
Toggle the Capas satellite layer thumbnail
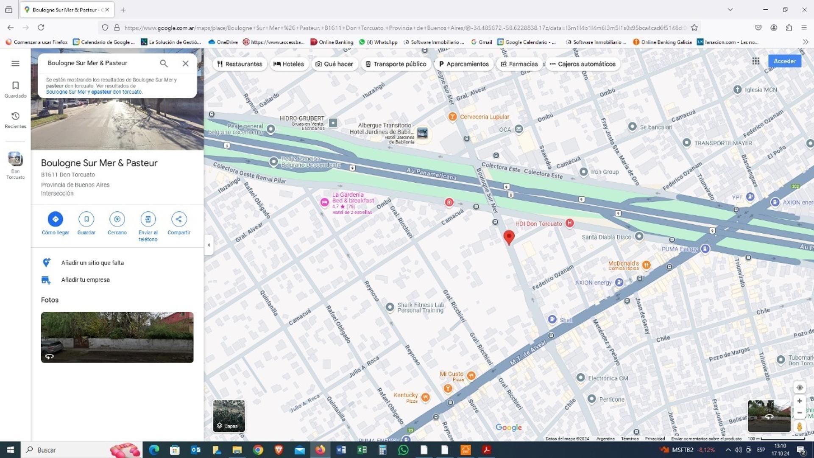[229, 416]
